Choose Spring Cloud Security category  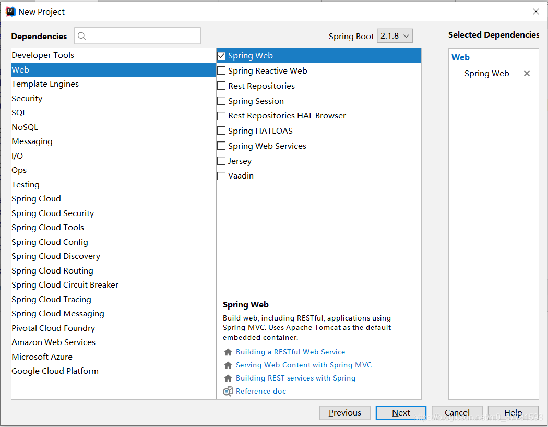113,213
